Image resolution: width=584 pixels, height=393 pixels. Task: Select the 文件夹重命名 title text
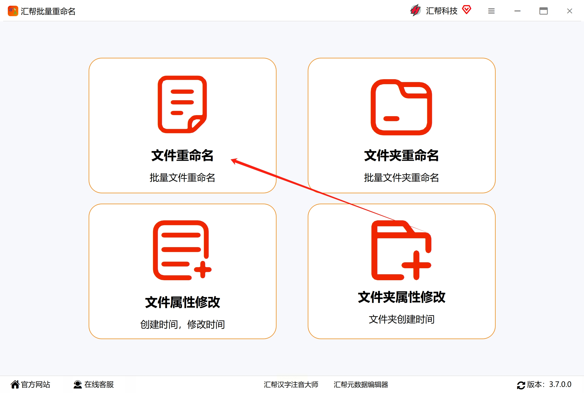point(401,155)
